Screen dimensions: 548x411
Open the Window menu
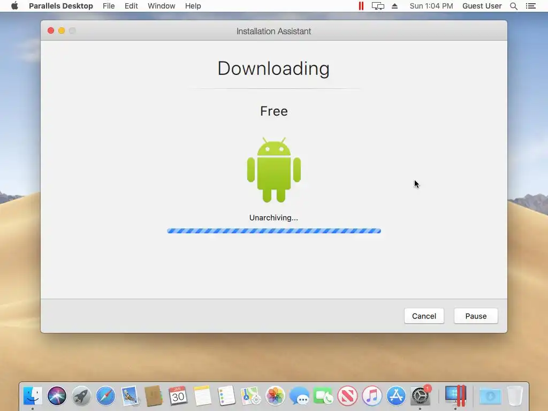click(162, 6)
